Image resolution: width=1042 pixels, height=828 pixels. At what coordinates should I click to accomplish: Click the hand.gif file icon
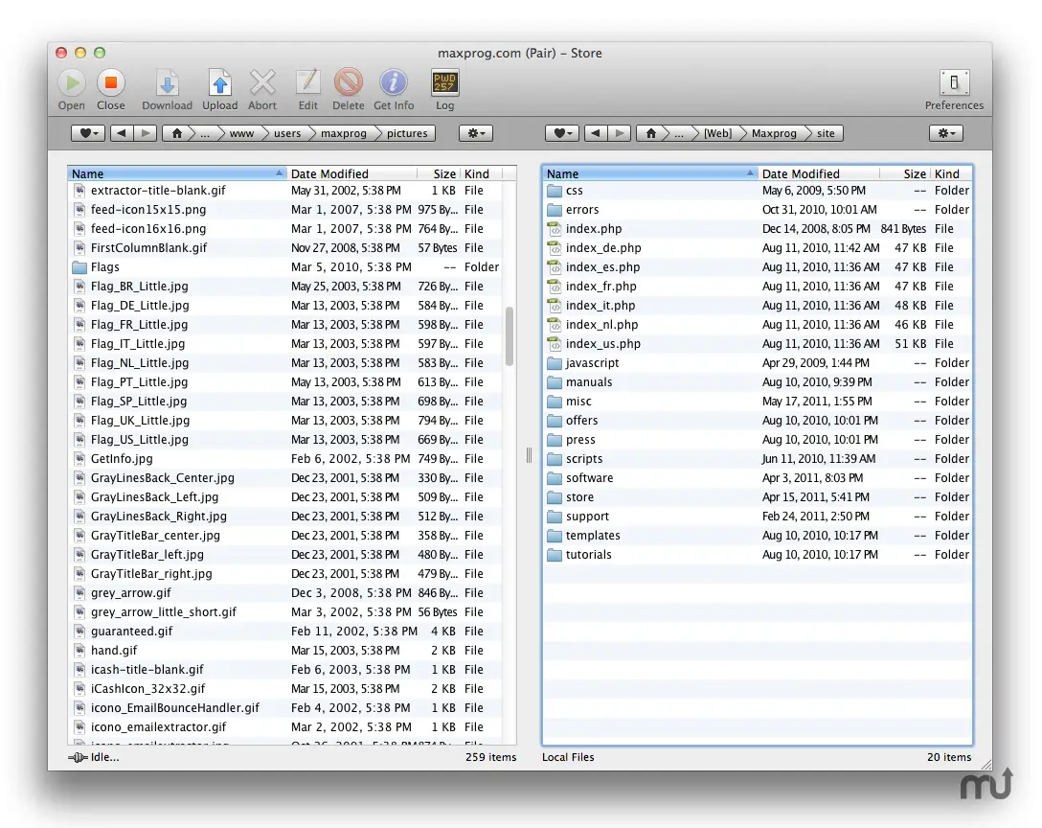pyautogui.click(x=79, y=651)
